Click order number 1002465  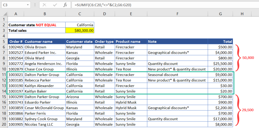click(x=16, y=47)
